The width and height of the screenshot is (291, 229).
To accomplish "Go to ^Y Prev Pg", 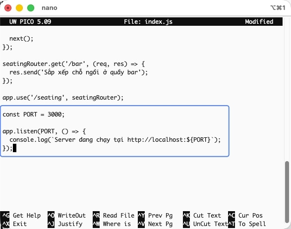I will [155, 216].
